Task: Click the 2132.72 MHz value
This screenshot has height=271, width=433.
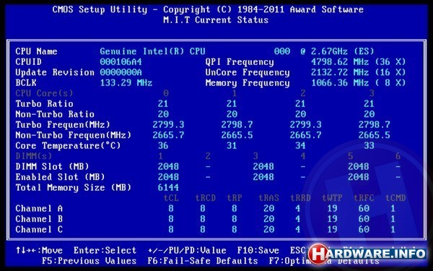Action: (340, 72)
